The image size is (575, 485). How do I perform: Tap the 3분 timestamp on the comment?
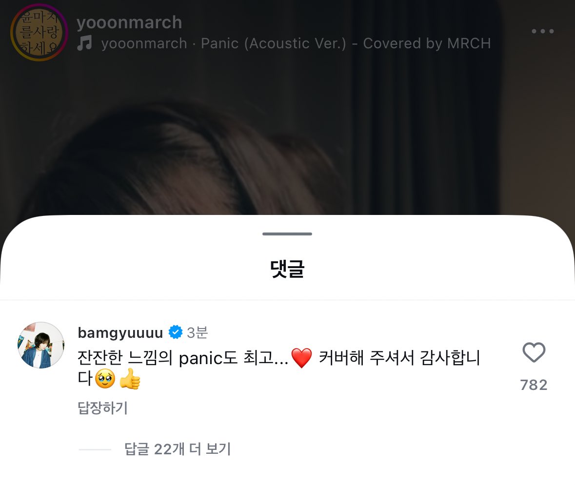(x=198, y=332)
